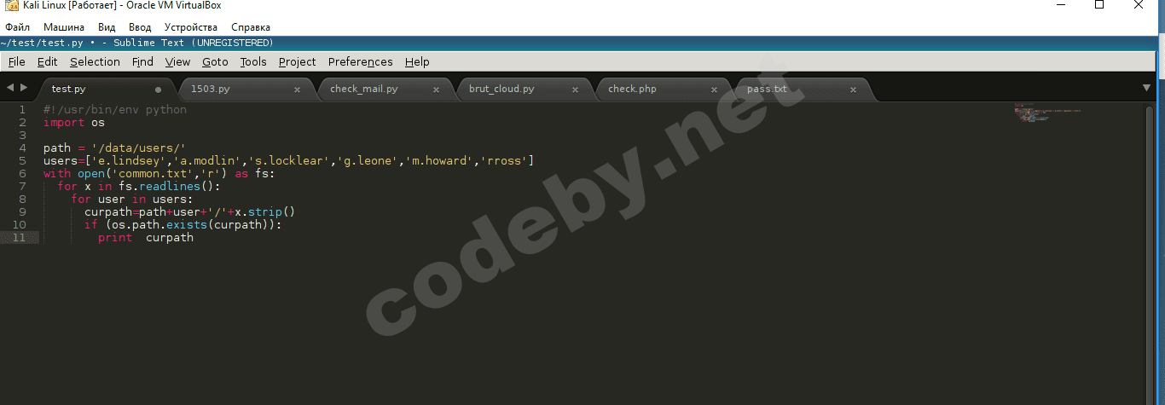Open the Help menu
This screenshot has width=1165, height=405.
pyautogui.click(x=417, y=61)
